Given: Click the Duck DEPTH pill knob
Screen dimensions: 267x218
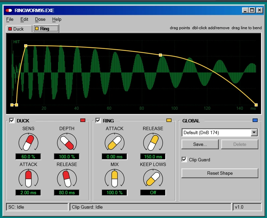Looking at the screenshot, I should (67, 143).
